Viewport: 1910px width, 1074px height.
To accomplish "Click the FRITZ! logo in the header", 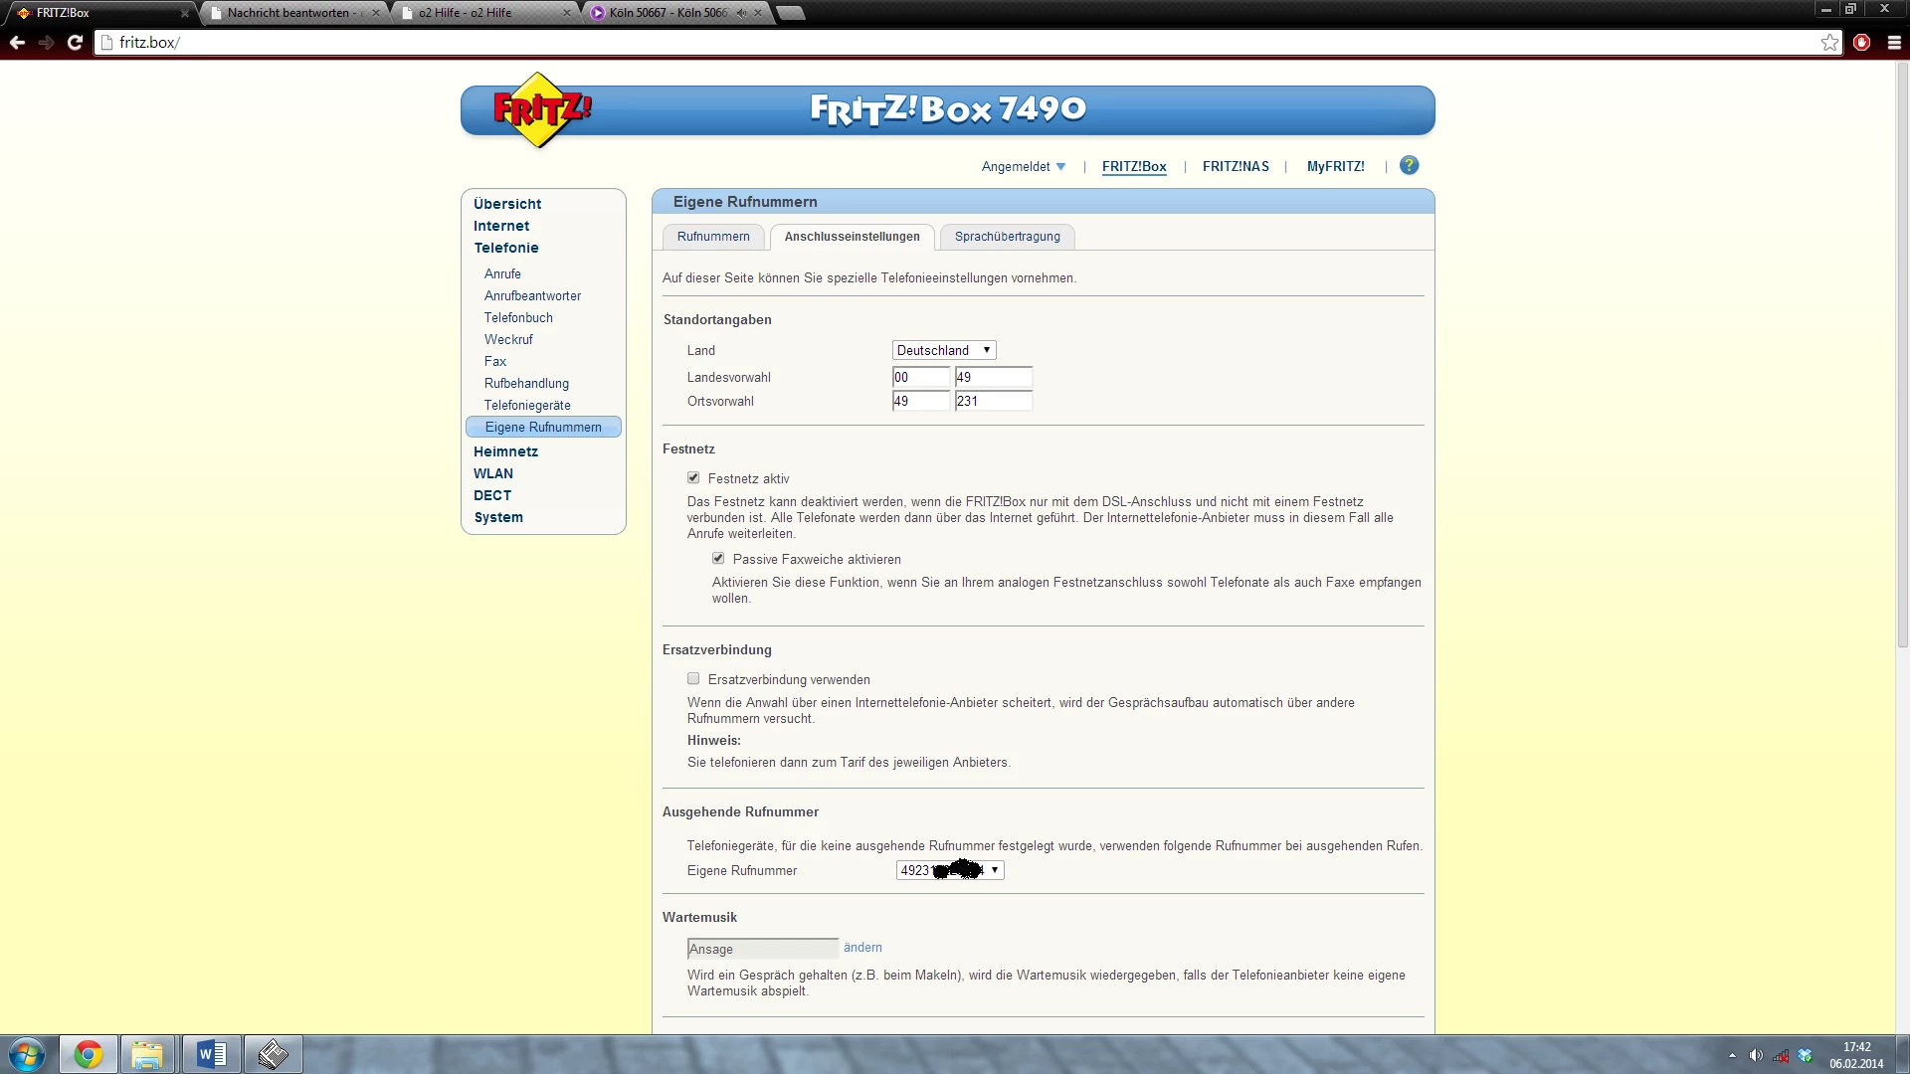I will [541, 109].
